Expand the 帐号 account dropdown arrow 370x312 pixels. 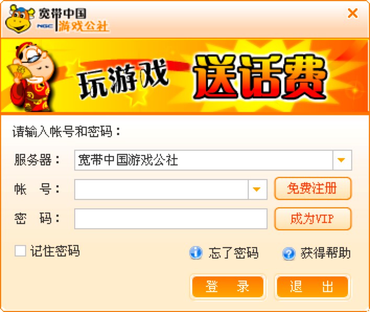257,190
